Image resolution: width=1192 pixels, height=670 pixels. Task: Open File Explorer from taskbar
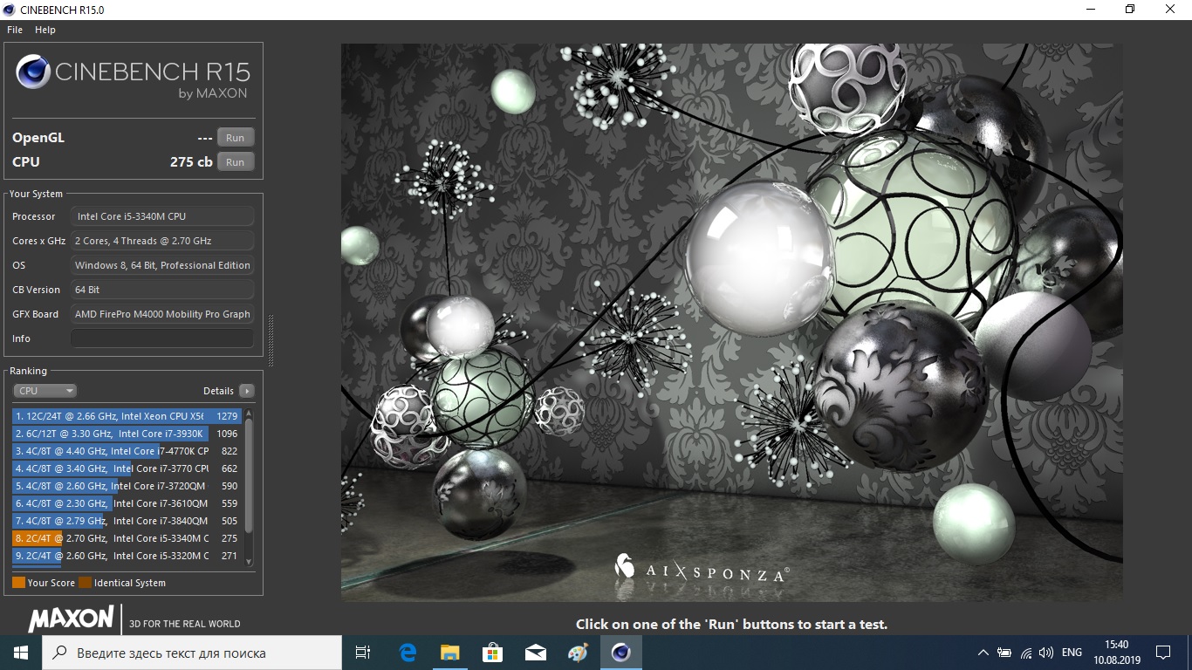pos(449,653)
